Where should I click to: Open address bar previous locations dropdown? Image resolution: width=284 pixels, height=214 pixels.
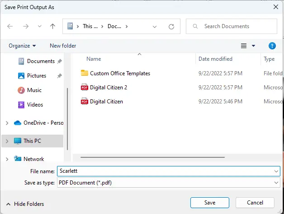pyautogui.click(x=155, y=27)
